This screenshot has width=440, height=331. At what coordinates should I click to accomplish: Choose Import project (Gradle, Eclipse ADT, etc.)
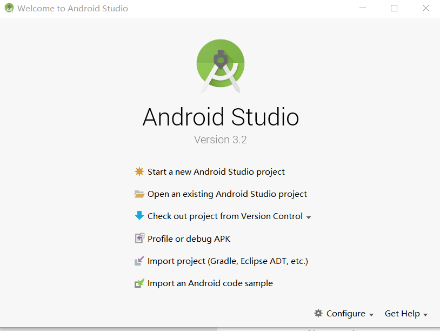pyautogui.click(x=228, y=261)
